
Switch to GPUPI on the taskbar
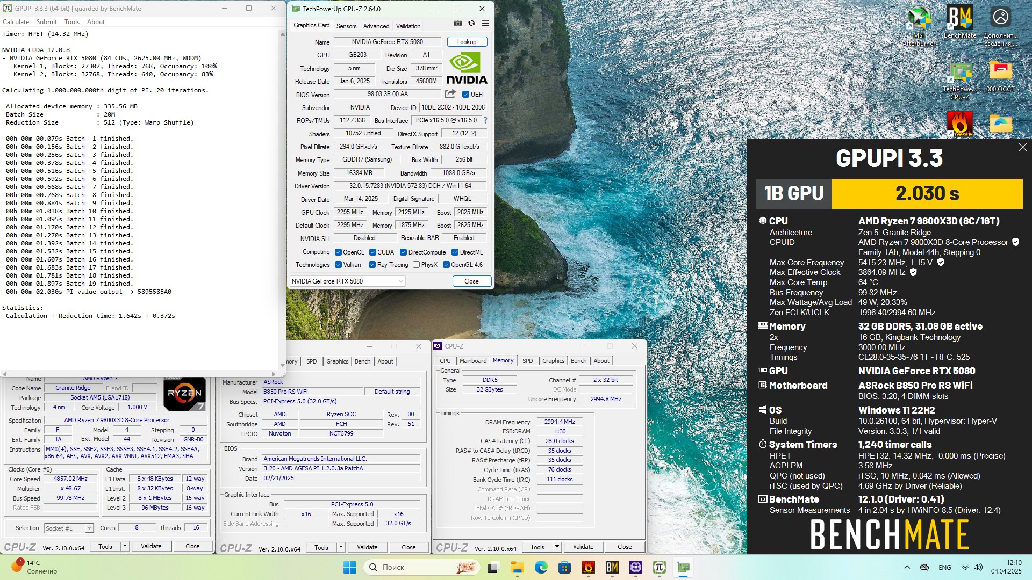[660, 567]
